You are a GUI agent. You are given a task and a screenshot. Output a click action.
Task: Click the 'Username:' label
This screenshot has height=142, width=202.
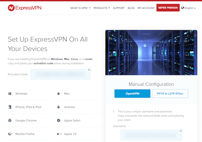coord(120,126)
